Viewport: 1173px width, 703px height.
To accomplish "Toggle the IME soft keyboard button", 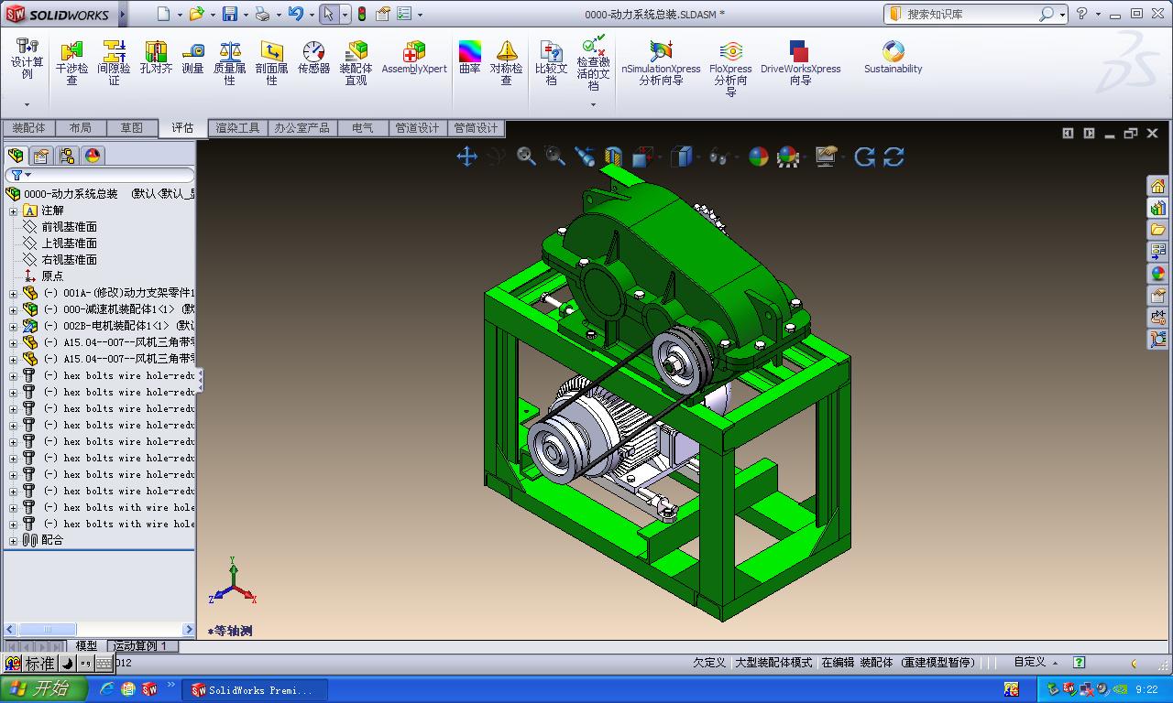I will click(104, 664).
